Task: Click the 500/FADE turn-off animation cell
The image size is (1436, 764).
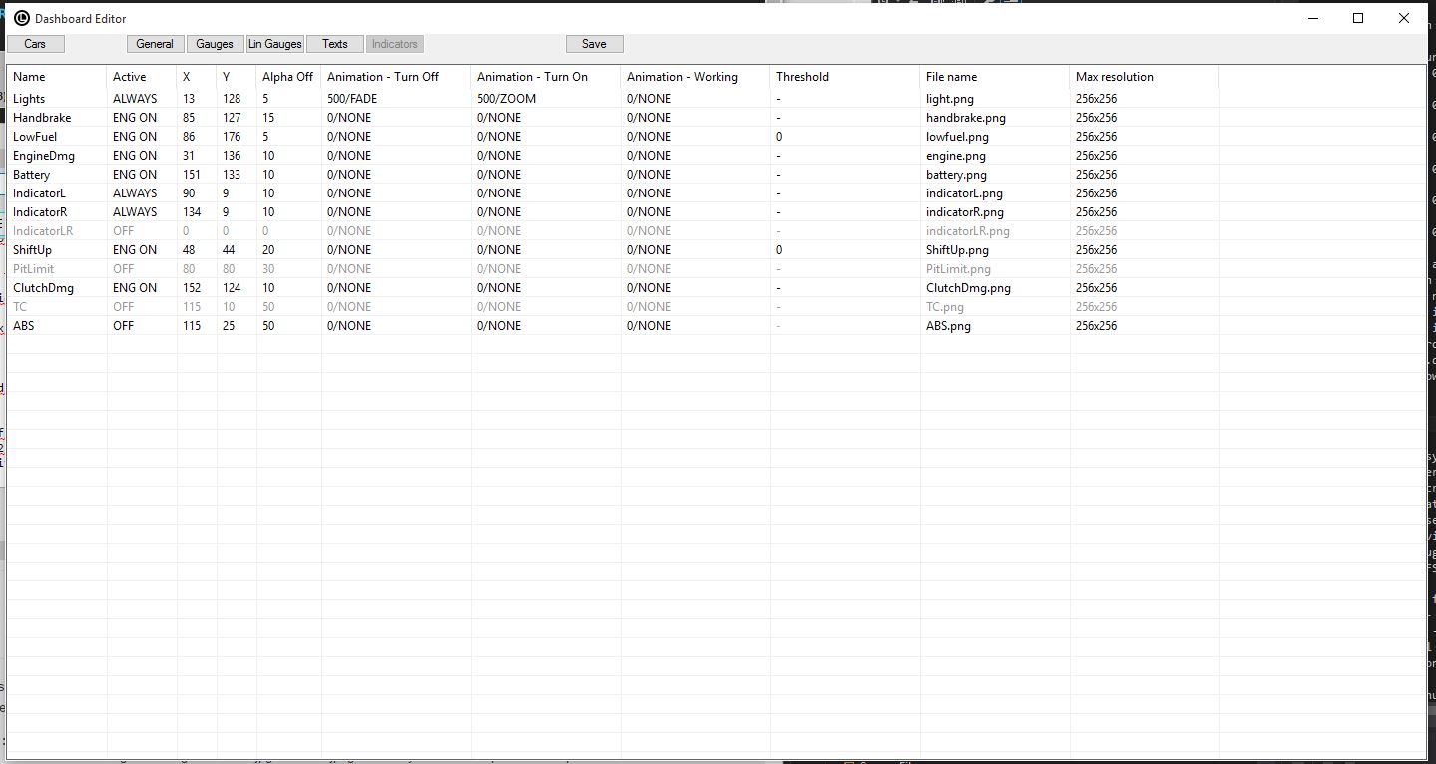Action: pos(352,99)
